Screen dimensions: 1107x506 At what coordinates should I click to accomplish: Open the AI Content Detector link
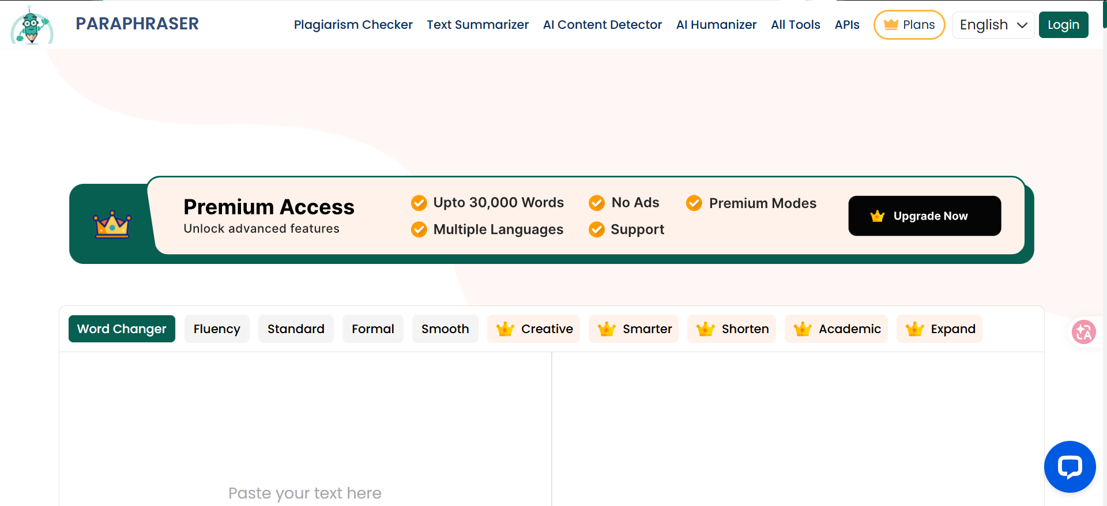point(603,25)
